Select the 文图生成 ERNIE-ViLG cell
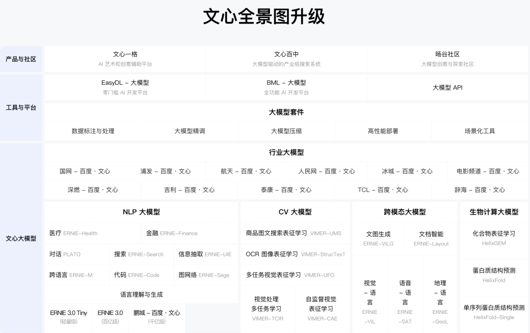This screenshot has height=333, width=530. pyautogui.click(x=378, y=238)
